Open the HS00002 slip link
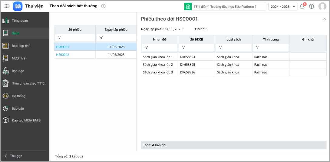Image resolution: width=330 pixels, height=162 pixels. point(63,55)
